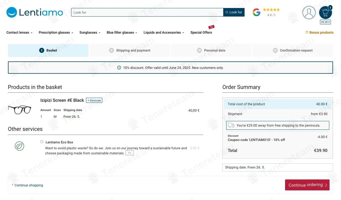Click the Total cost of the product row
The height and width of the screenshot is (200, 341).
coord(278,104)
